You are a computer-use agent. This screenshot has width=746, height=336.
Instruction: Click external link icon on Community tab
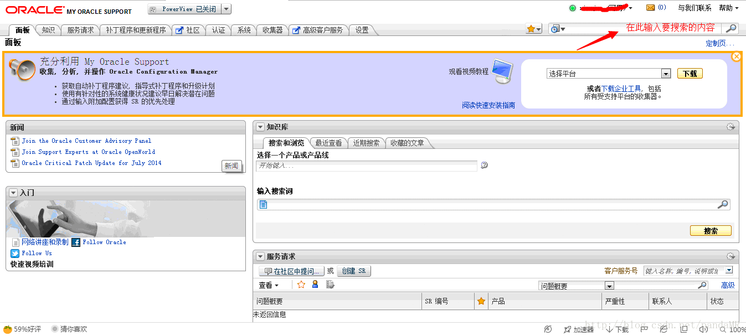pos(179,30)
